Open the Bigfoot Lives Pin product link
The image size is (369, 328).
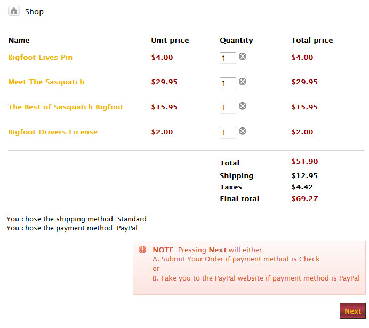(x=40, y=58)
